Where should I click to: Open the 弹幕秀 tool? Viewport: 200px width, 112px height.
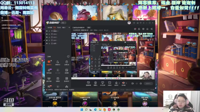click(58, 79)
